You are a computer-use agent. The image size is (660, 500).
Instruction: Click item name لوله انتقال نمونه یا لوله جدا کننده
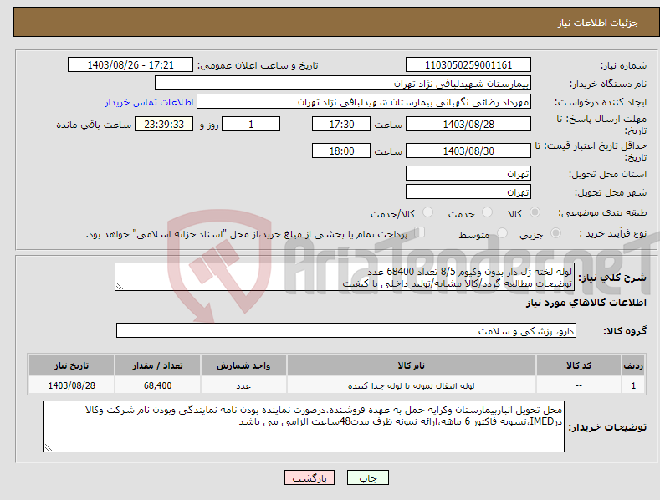pyautogui.click(x=412, y=385)
